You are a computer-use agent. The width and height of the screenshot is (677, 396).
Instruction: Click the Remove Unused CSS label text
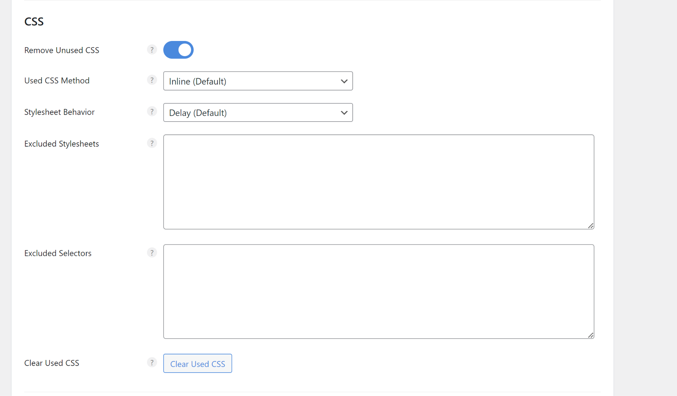pyautogui.click(x=61, y=50)
